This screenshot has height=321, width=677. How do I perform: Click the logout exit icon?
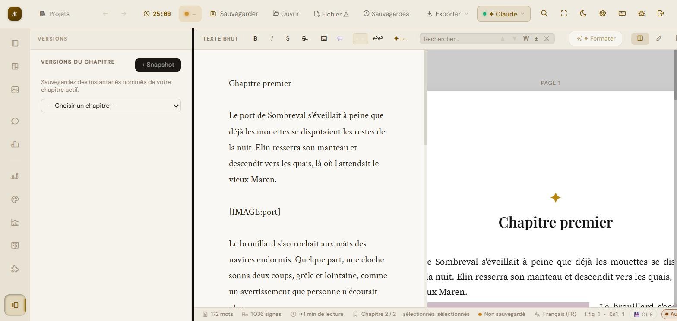point(661,14)
